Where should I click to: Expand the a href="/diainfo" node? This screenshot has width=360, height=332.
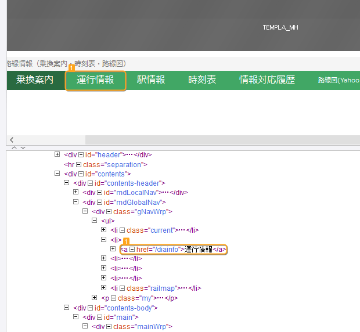pos(113,249)
